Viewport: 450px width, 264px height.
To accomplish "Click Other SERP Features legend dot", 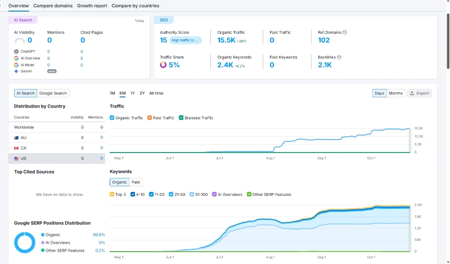I will (43, 250).
